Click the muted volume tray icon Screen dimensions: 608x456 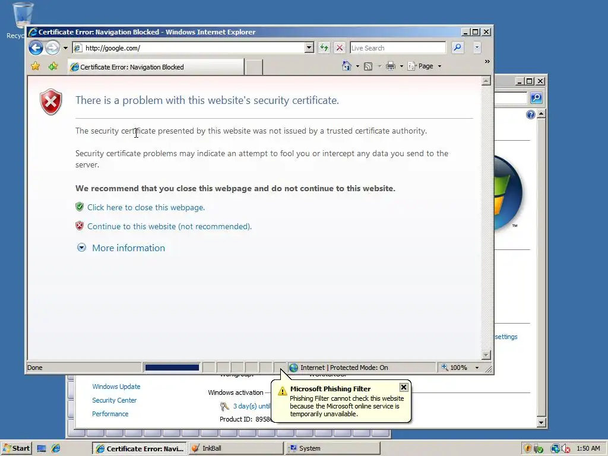point(566,449)
